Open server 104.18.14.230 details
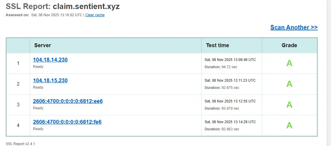Screen dimensions: 331x146 [50, 60]
